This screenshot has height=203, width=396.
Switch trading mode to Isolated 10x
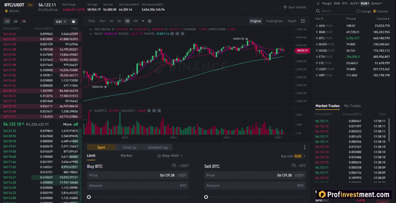point(158,147)
